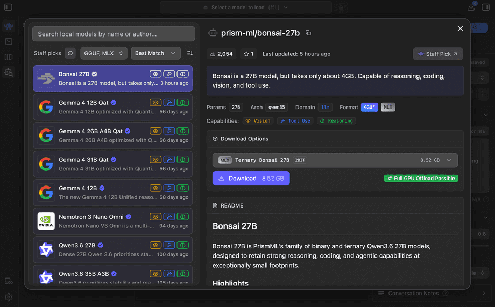Click Gemma 4 26B A4B Qat tool badge

[169, 131]
